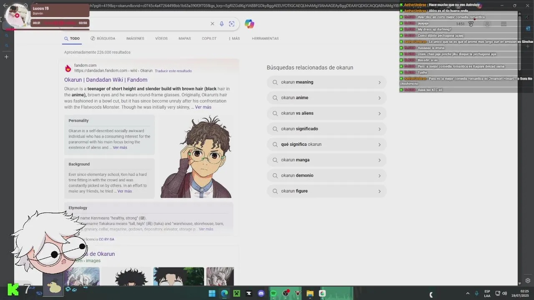
Task: Open the HERRAMIENTAS filter options
Action: pyautogui.click(x=265, y=38)
